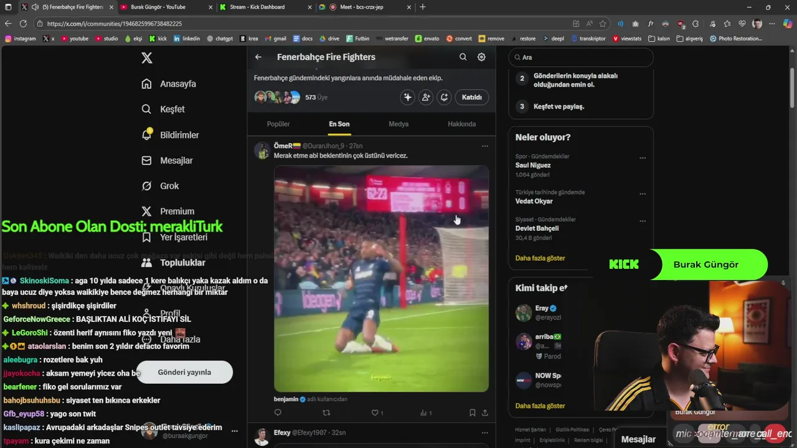797x448 pixels.
Task: Bookmark ÖmeR's post
Action: [x=472, y=413]
